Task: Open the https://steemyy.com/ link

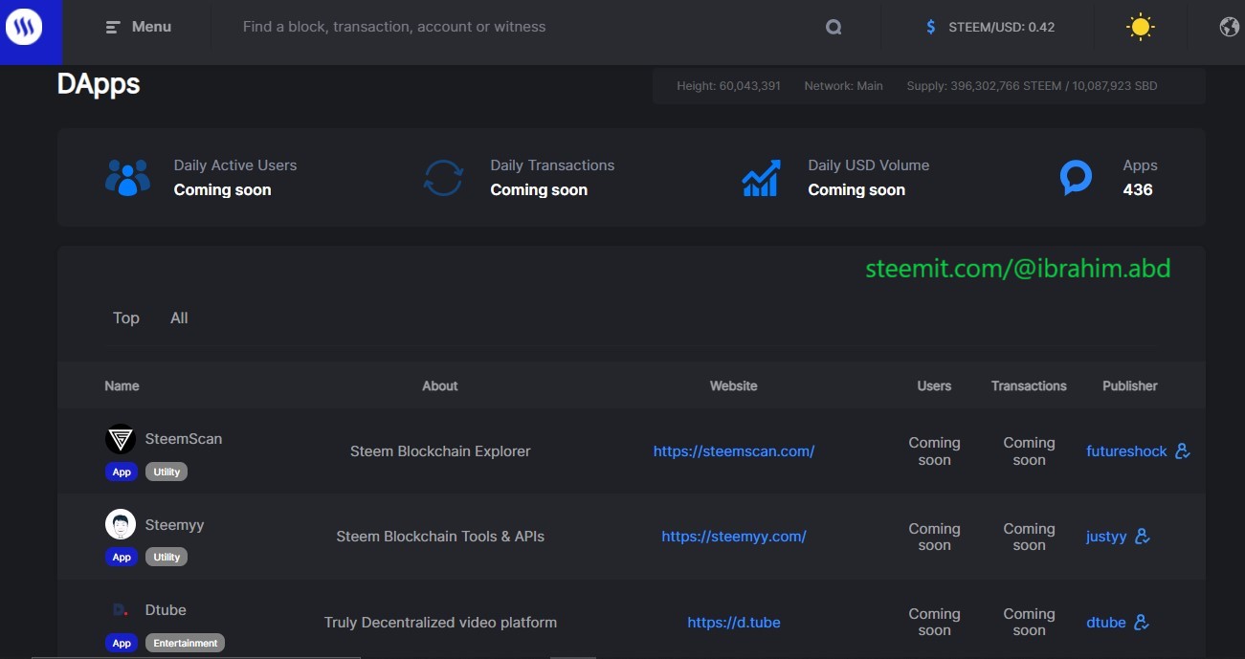Action: [x=734, y=537]
